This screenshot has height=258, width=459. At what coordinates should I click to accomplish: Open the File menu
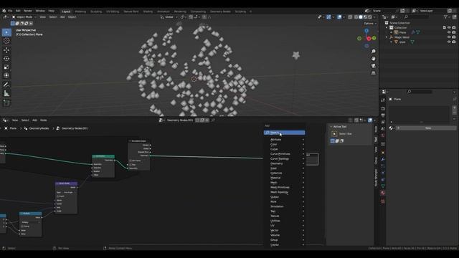[x=10, y=11]
